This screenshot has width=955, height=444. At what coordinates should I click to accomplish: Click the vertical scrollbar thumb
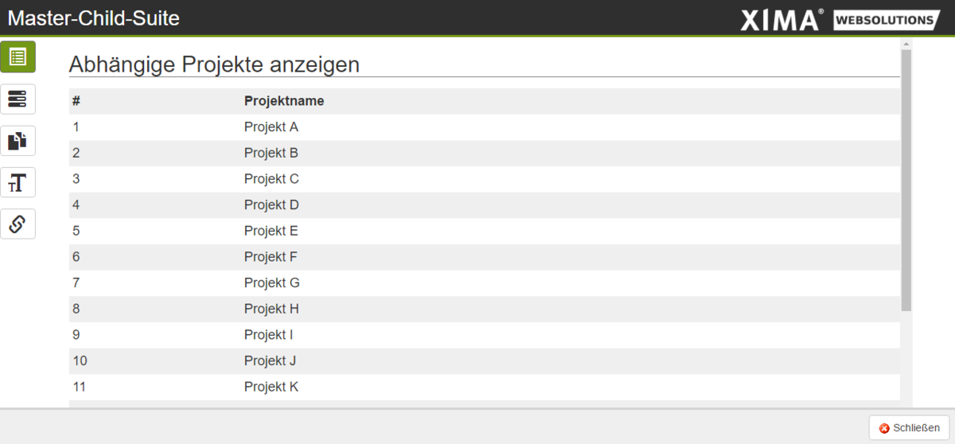click(906, 181)
